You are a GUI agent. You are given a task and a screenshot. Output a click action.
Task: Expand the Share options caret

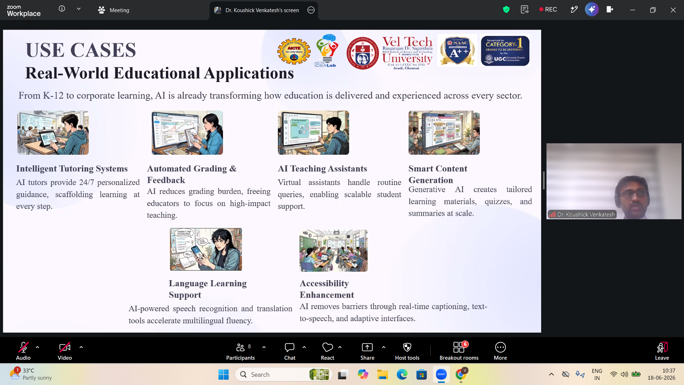[384, 347]
